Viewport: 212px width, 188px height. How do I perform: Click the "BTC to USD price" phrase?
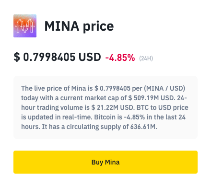(163, 107)
